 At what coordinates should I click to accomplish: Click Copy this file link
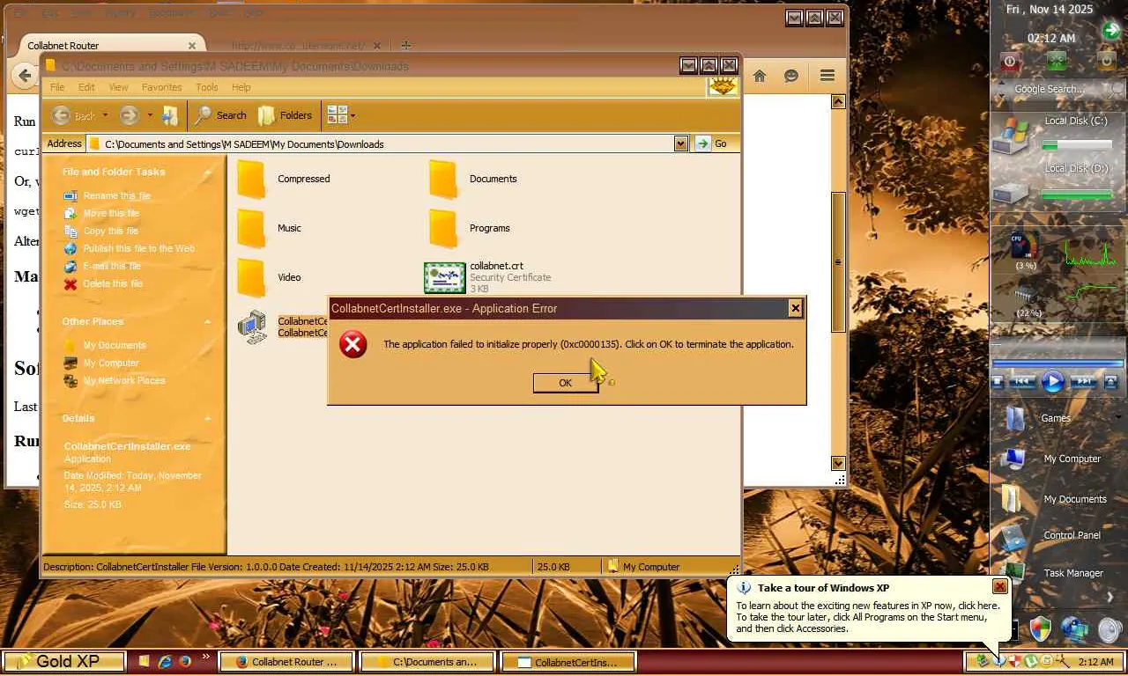click(x=111, y=231)
